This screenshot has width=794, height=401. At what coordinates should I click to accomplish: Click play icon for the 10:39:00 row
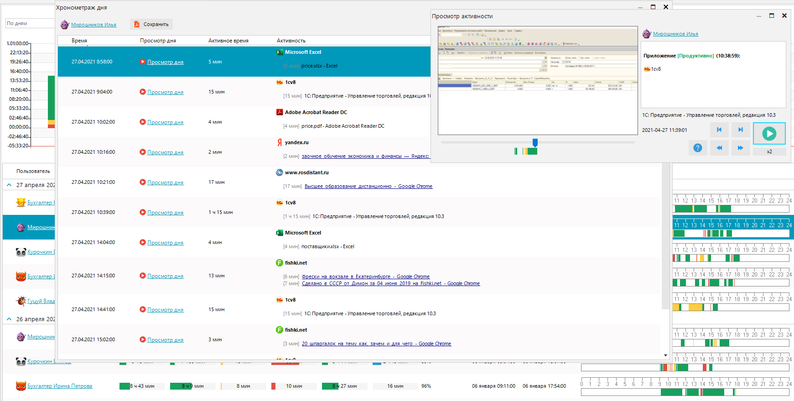[143, 212]
